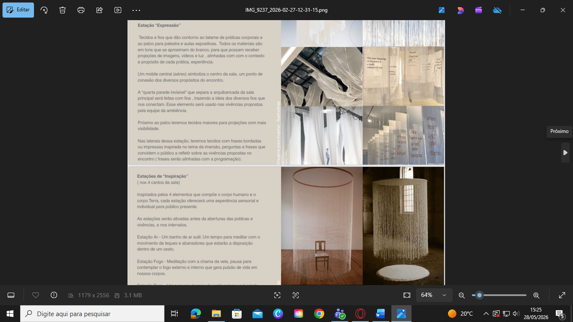The width and height of the screenshot is (573, 322).
Task: Open Microsoft Designer from the title bar
Action: pos(461,10)
